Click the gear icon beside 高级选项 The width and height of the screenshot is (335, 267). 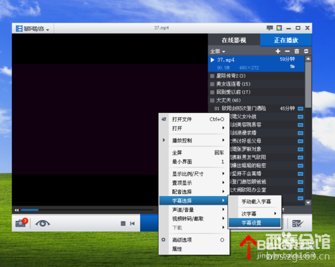point(163,240)
